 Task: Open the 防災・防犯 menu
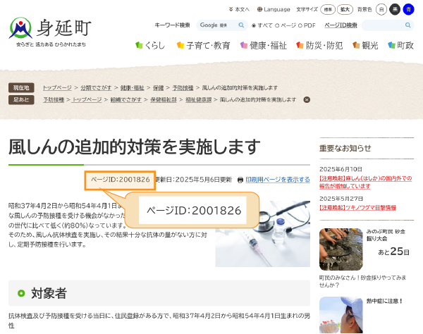[x=319, y=45]
